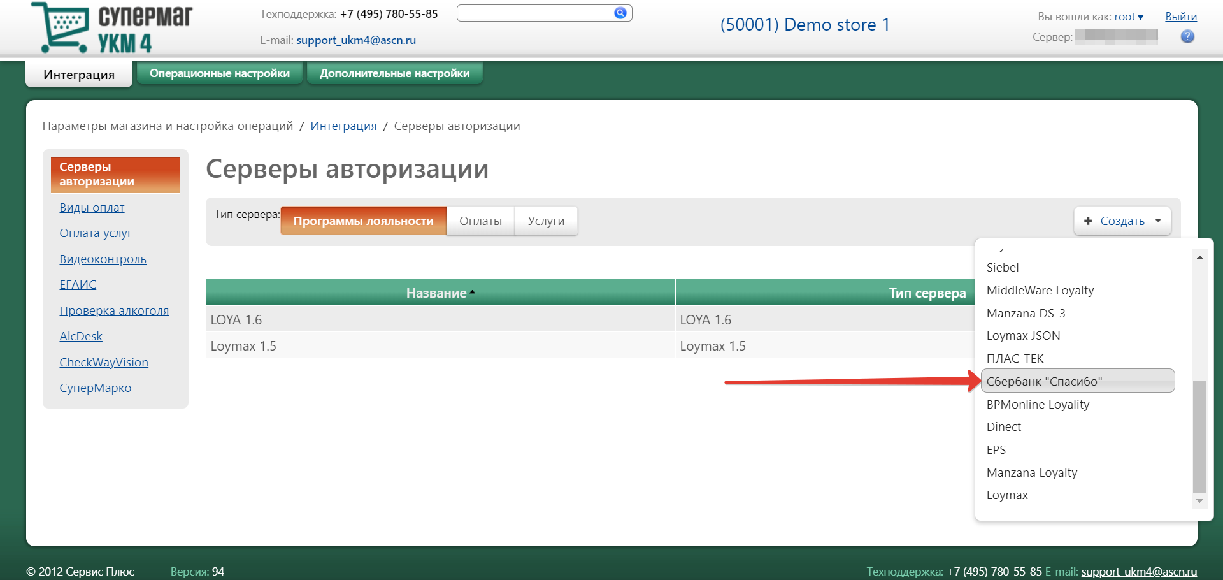Click the Тип сервера column header

coord(927,293)
